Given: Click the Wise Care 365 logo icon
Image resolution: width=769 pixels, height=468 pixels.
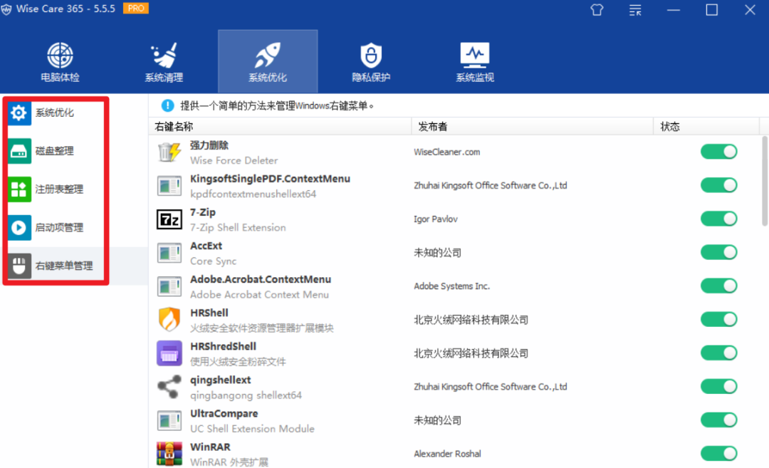Looking at the screenshot, I should [6, 9].
